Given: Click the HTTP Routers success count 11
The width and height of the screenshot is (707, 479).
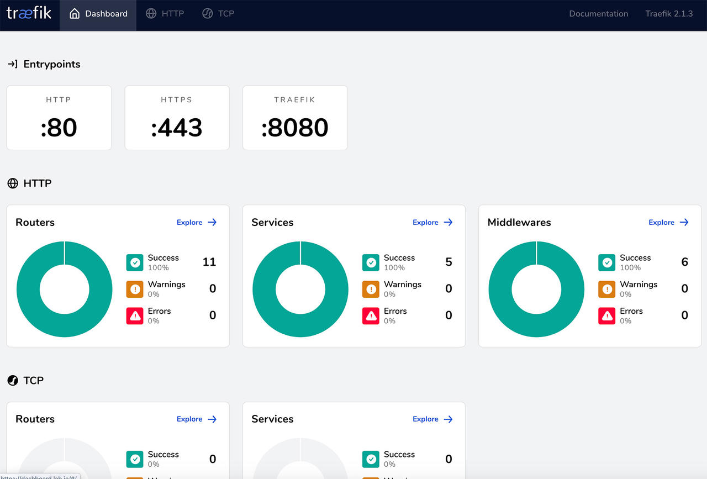Looking at the screenshot, I should [x=209, y=262].
